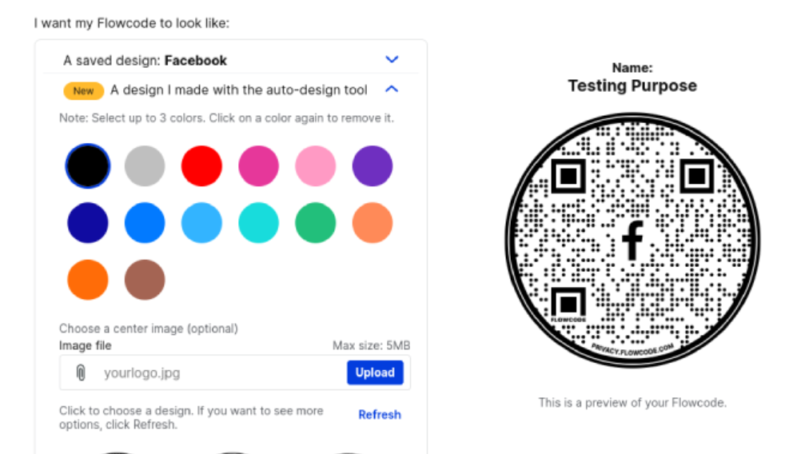Click the paperclip attachment icon
This screenshot has height=454, width=793.
coord(81,372)
